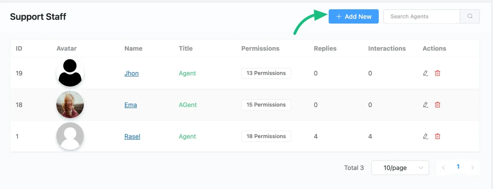
Task: View Rasel's 18 Permissions list
Action: coord(266,136)
